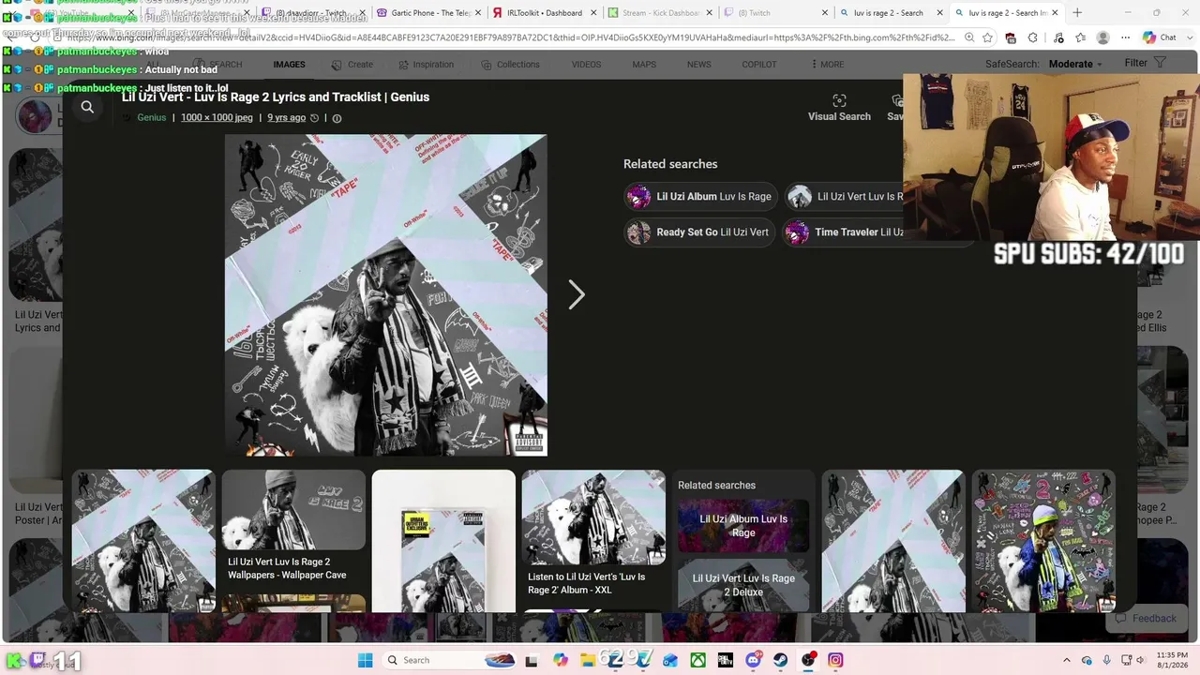Select 'Lil Uzi Album Luv Is Rage' related search
1200x675 pixels.
click(700, 197)
